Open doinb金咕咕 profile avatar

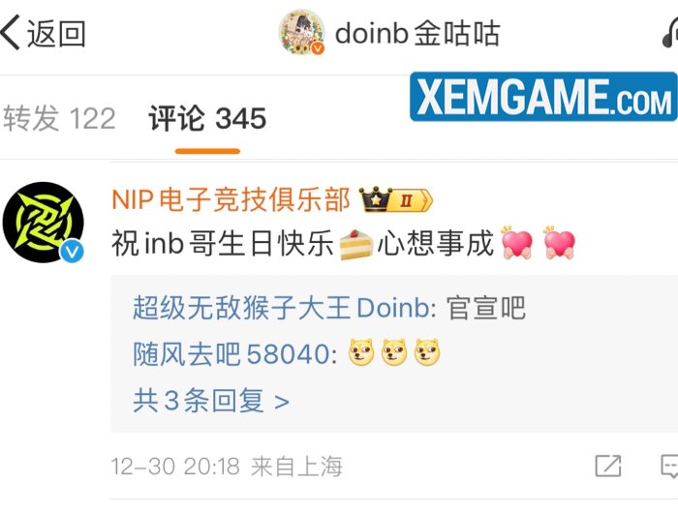pos(301,33)
